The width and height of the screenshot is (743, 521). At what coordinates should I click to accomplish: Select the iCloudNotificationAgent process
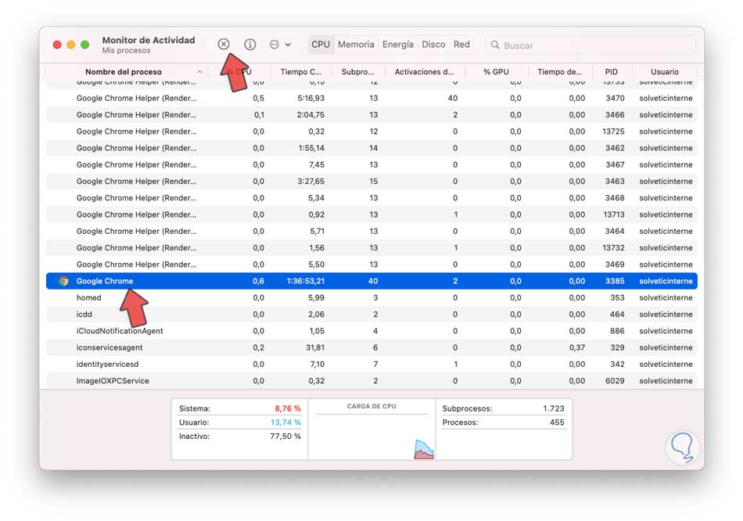point(371,331)
